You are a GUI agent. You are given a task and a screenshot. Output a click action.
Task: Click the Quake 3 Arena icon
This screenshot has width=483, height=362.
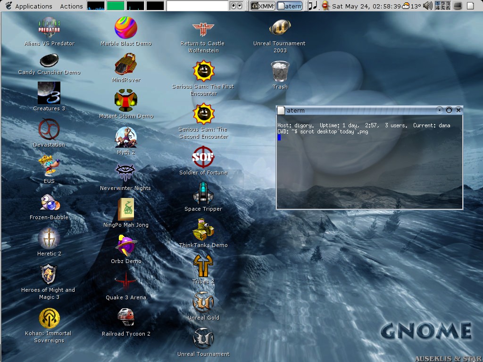pos(125,282)
